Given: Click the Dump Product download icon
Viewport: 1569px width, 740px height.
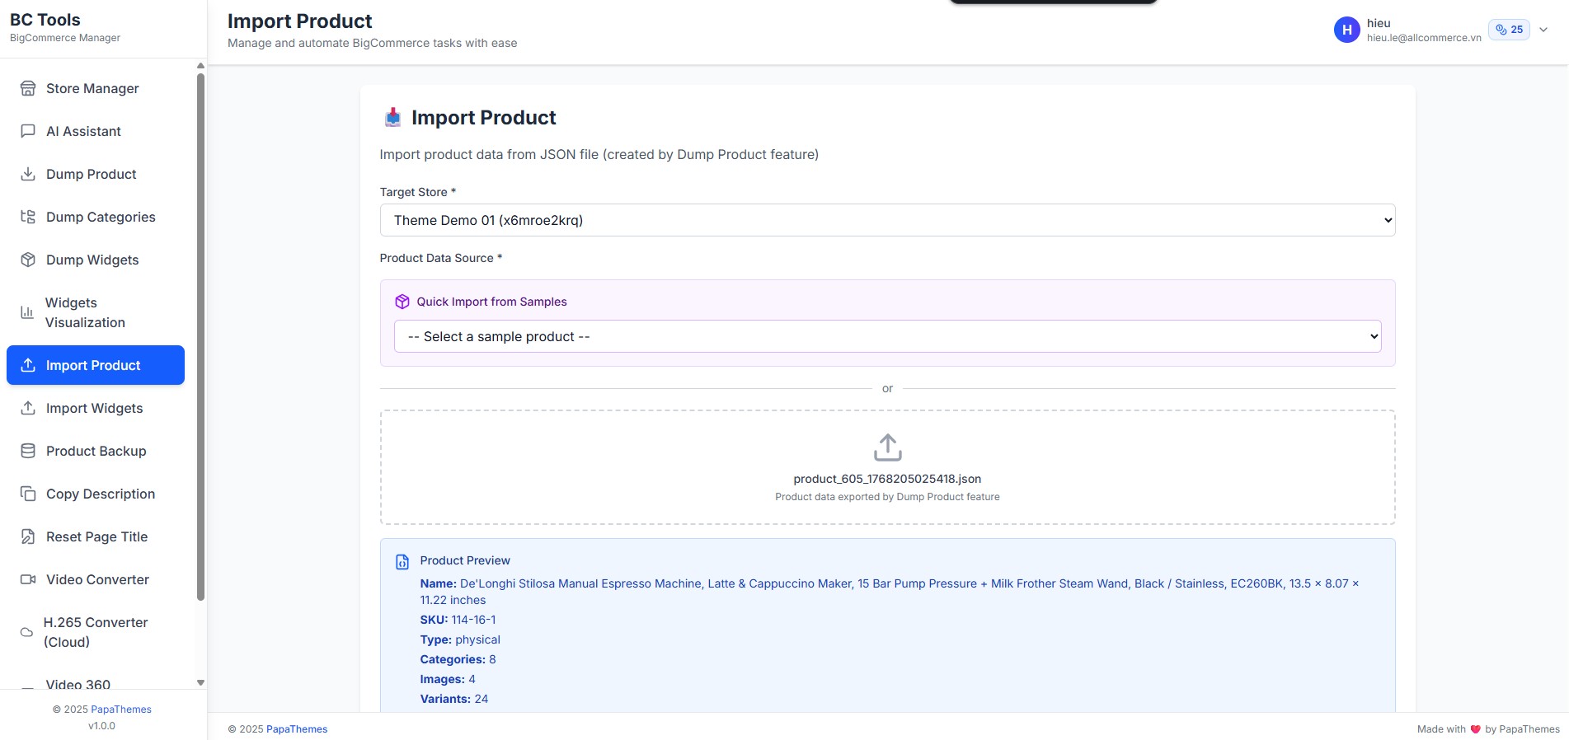Looking at the screenshot, I should click(x=28, y=174).
